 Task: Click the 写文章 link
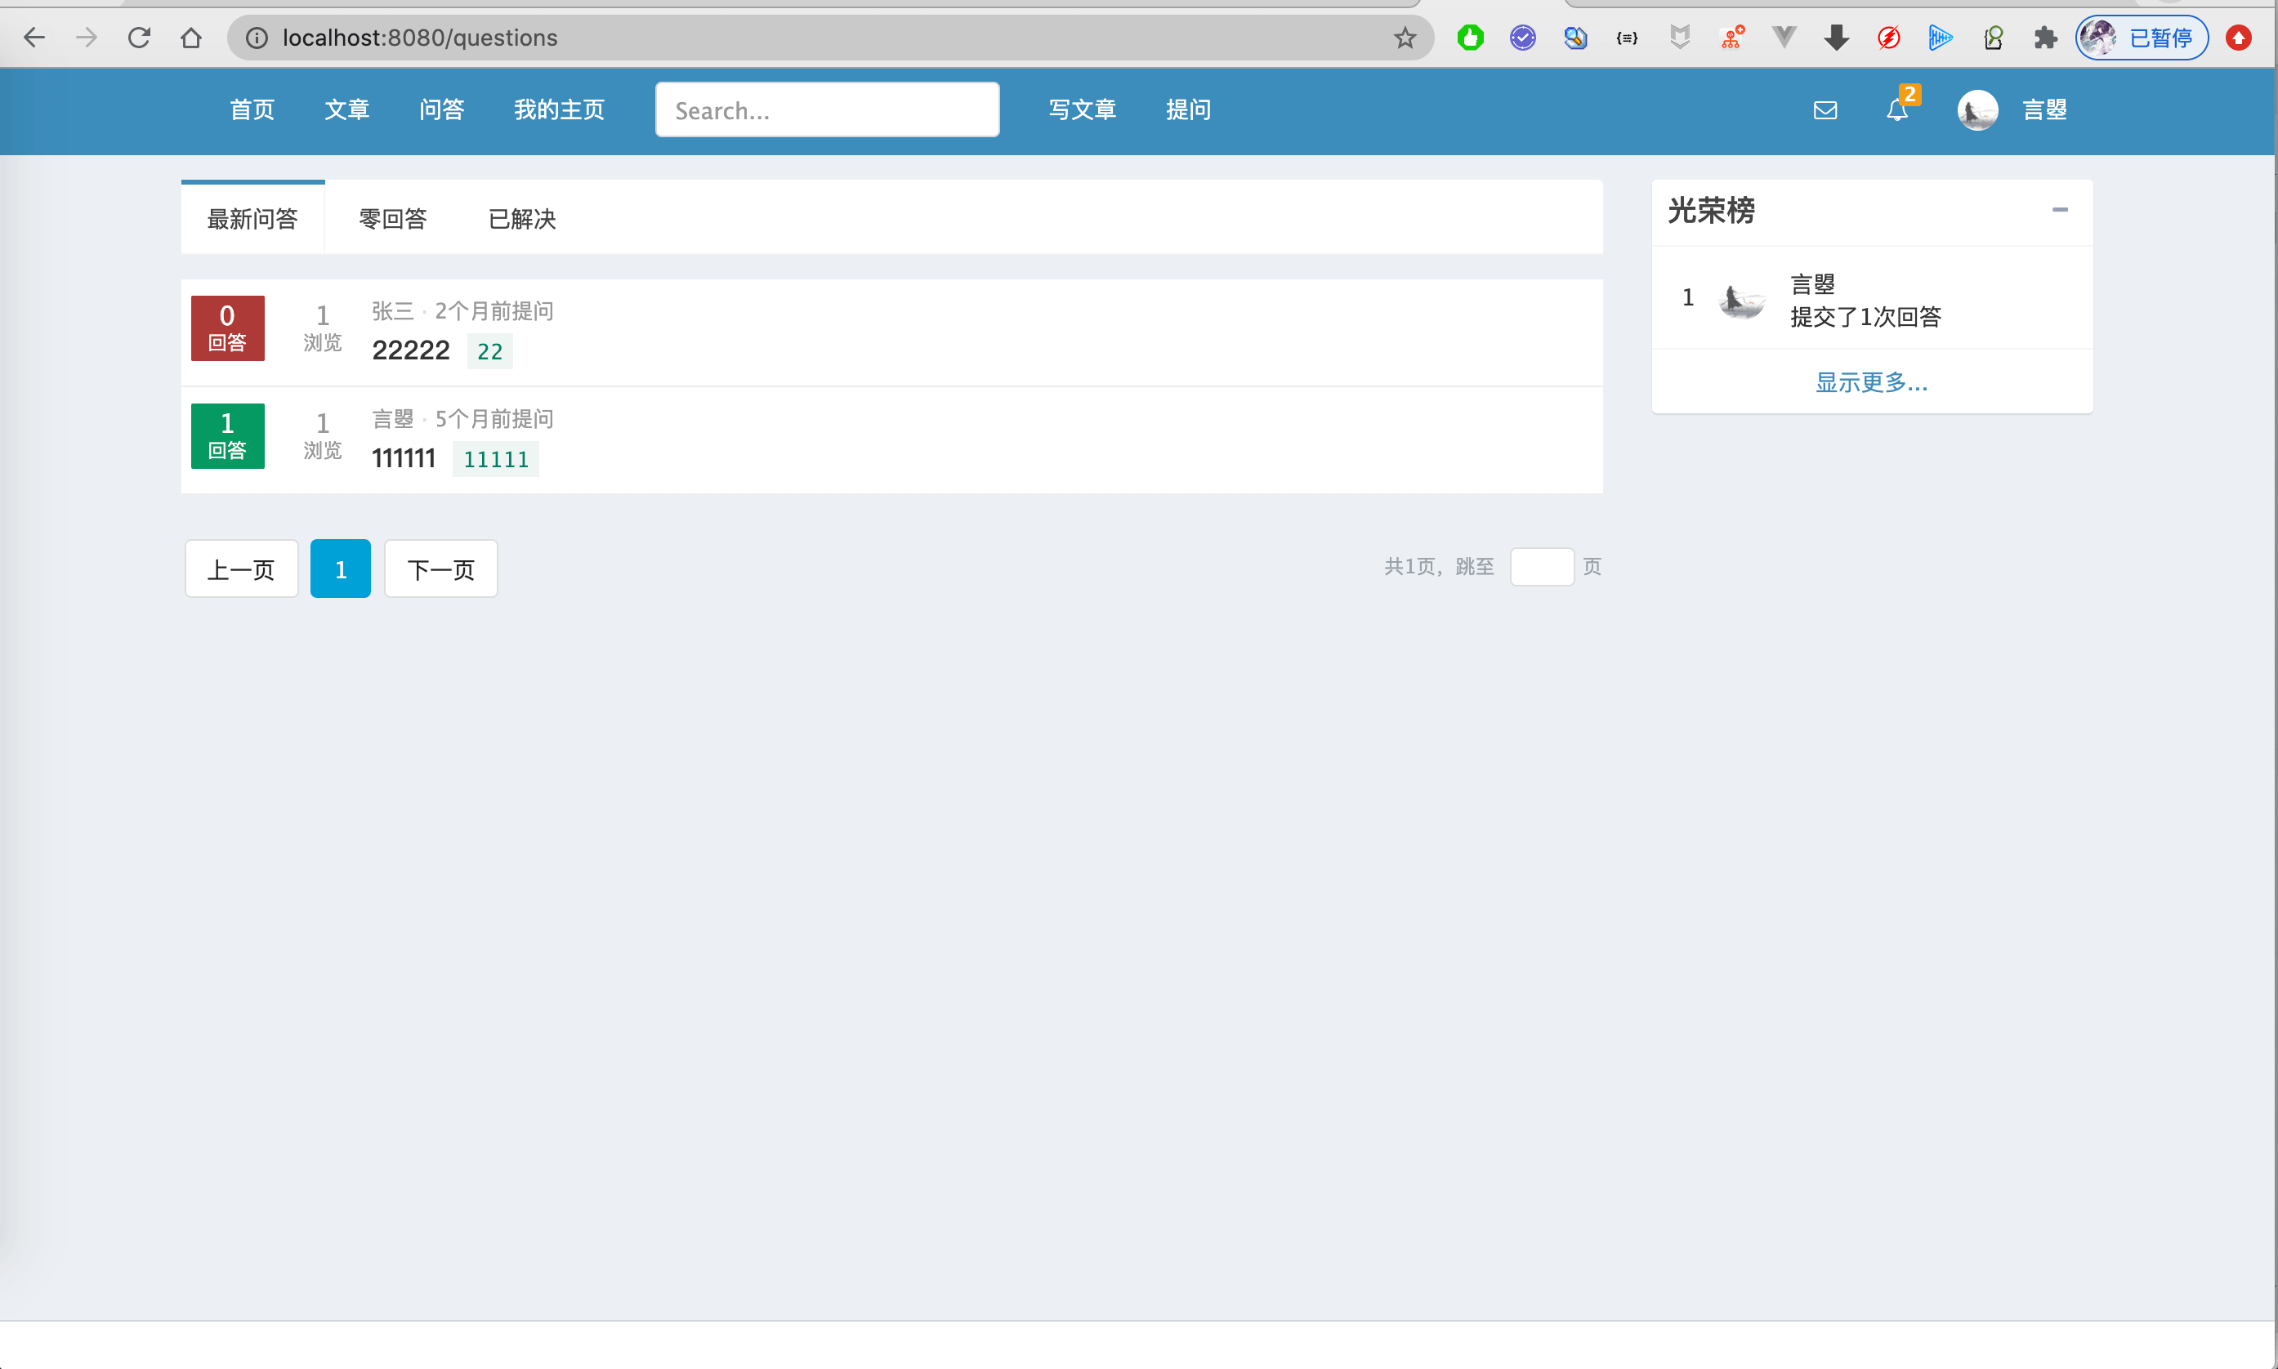[1083, 109]
